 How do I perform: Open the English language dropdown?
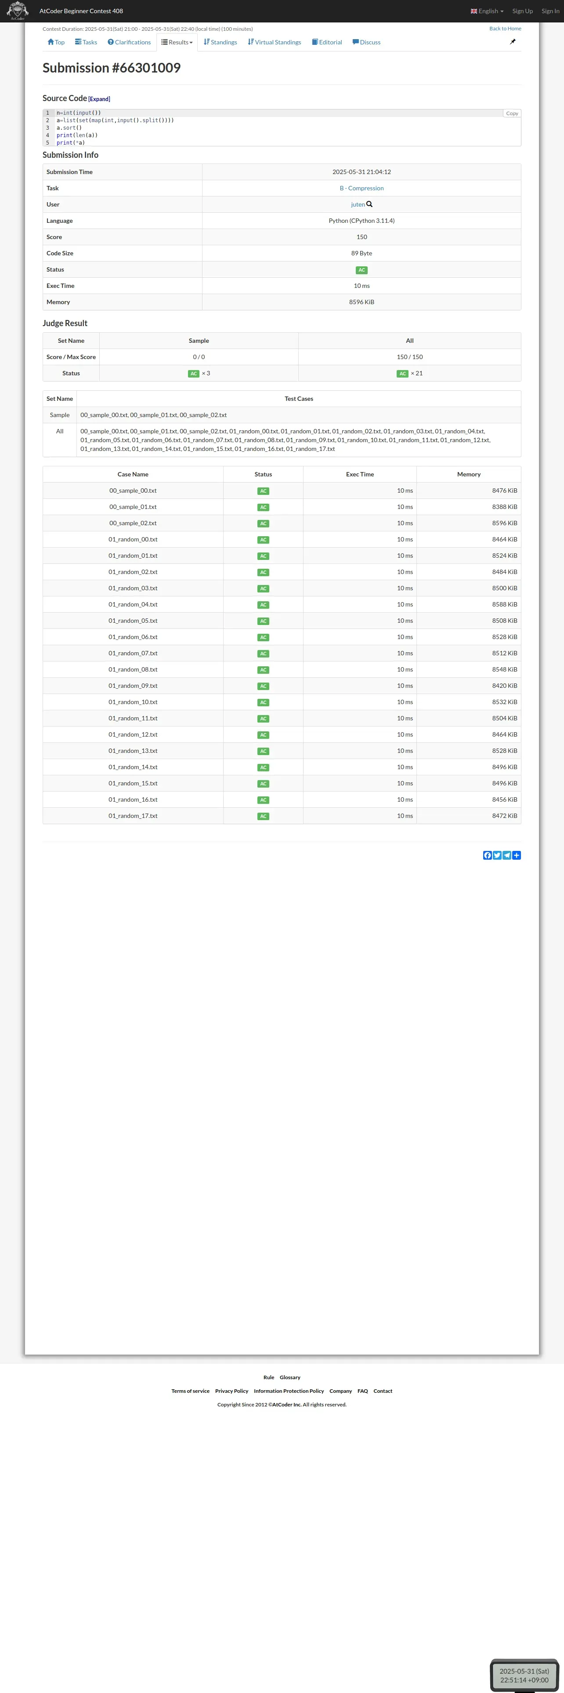pos(487,11)
